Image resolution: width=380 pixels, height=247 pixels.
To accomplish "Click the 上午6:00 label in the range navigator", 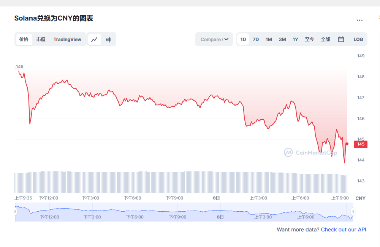I will (x=306, y=217).
